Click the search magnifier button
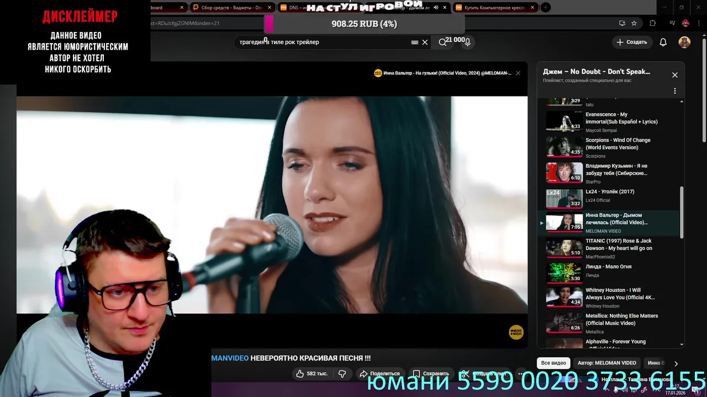This screenshot has height=397, width=707. pos(442,42)
